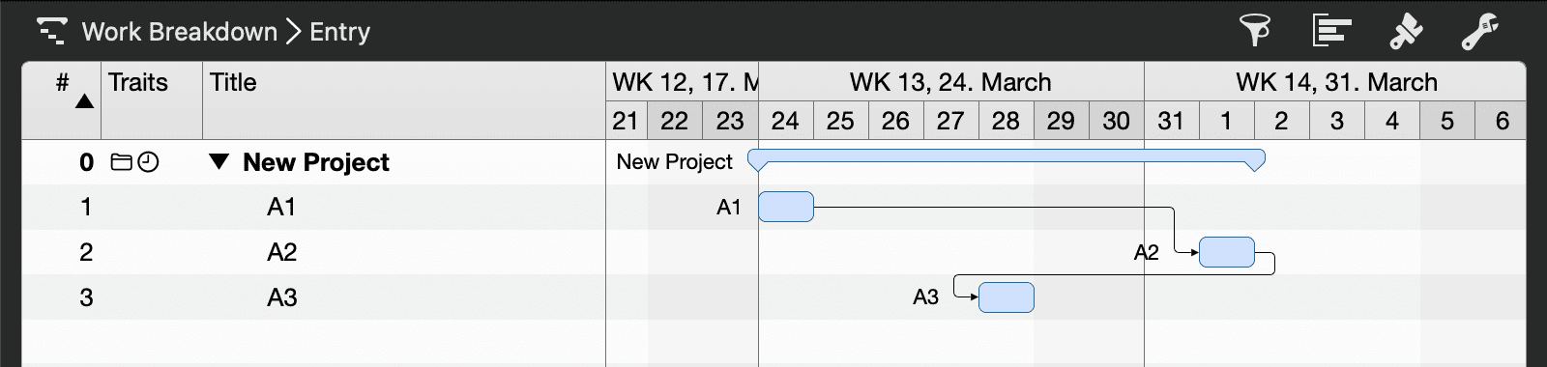Click the paintbrush styling icon

coord(1406,31)
